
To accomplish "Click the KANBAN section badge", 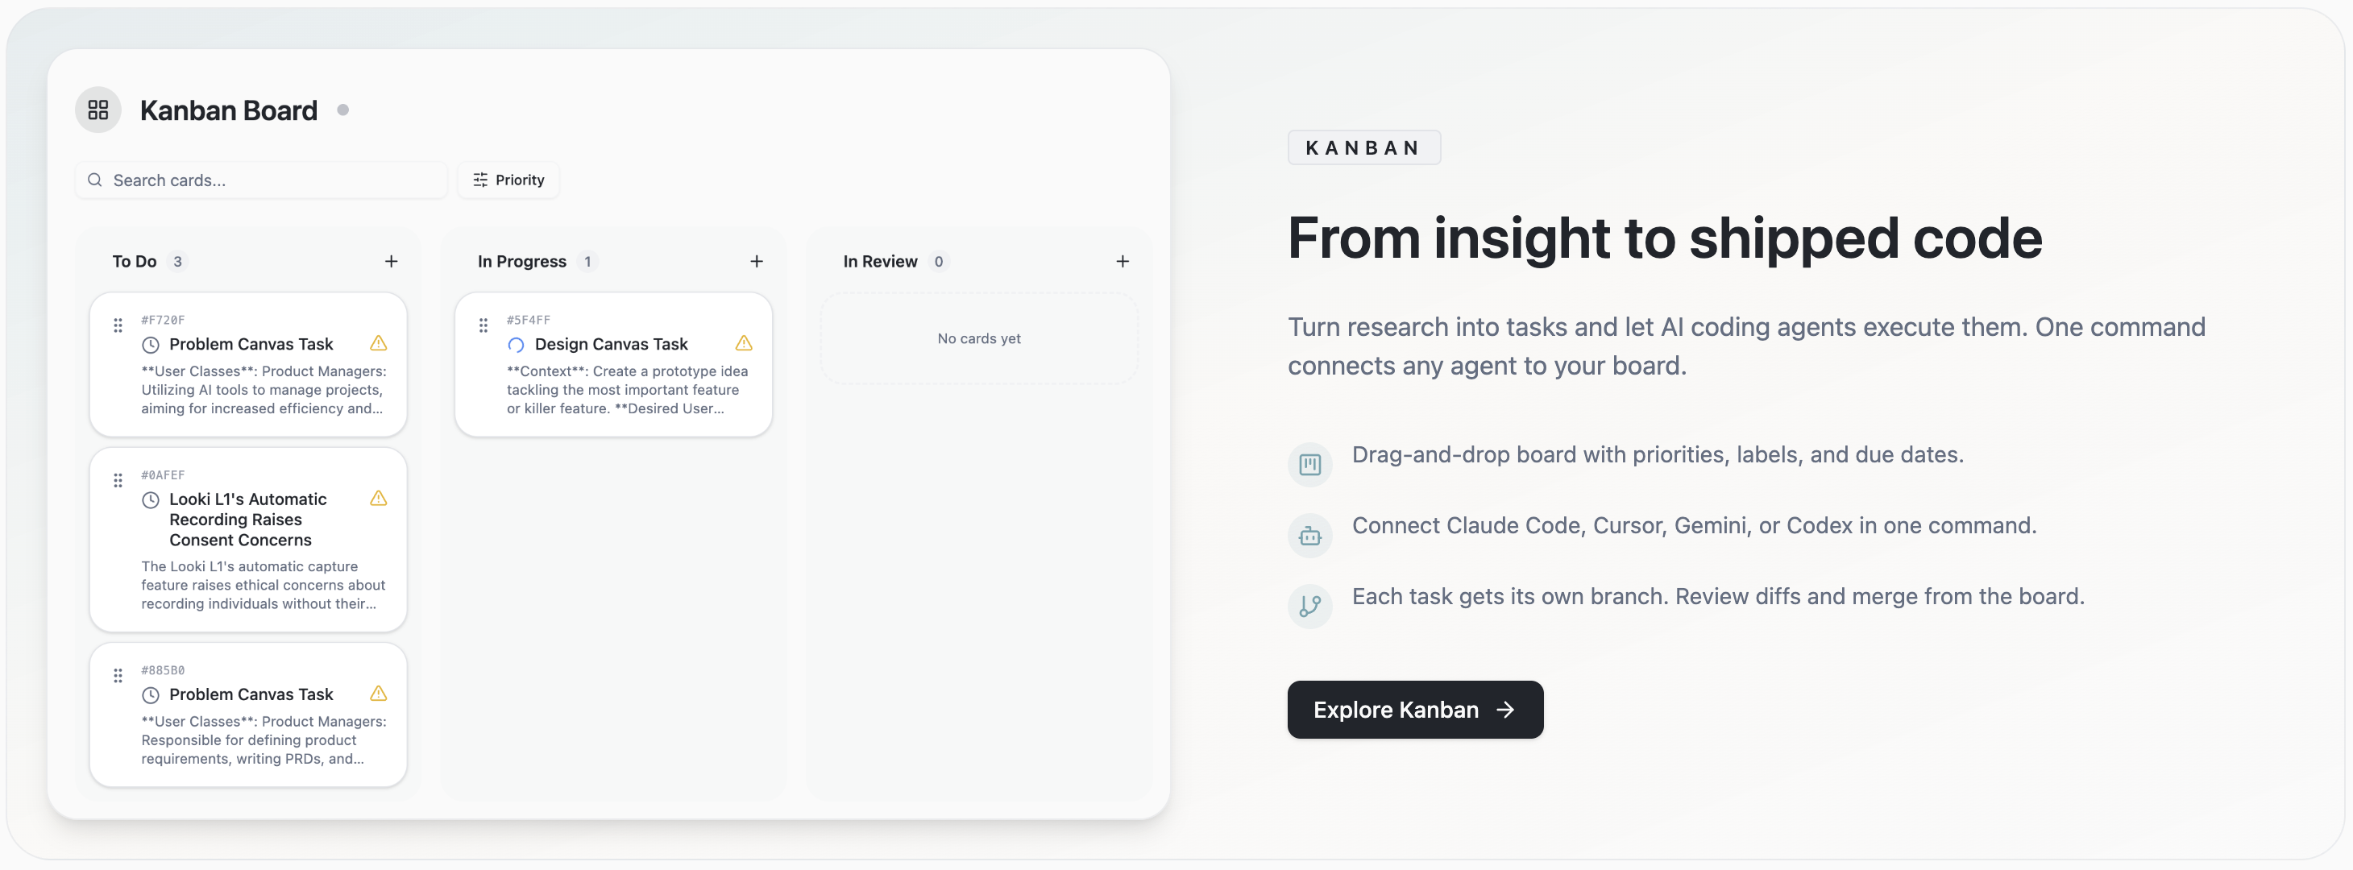I will click(1363, 147).
